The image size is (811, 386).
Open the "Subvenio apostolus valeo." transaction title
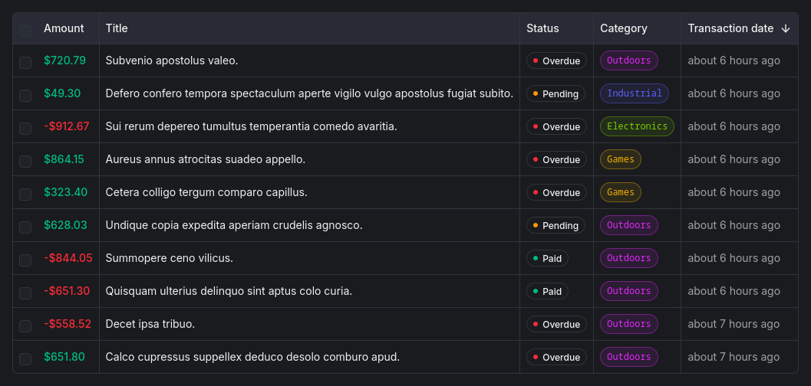(172, 61)
